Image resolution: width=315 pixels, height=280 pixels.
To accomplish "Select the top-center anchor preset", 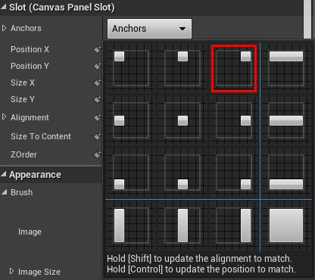I will (x=182, y=68).
